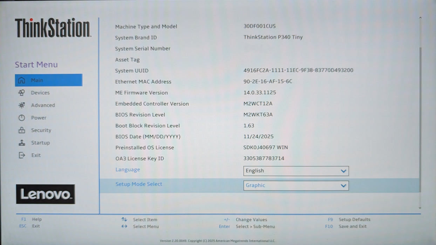Select the Main home icon

pos(22,80)
